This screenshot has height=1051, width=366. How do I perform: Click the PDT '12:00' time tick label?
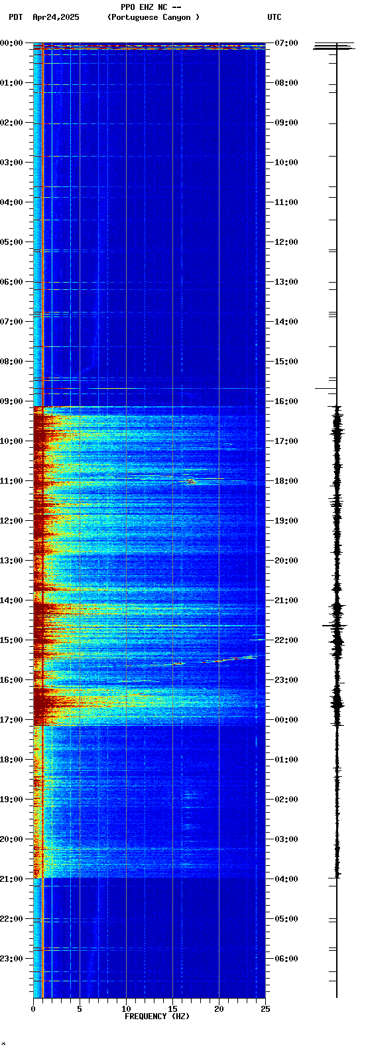pyautogui.click(x=11, y=521)
